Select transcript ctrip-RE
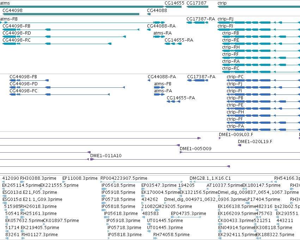 [231, 40]
